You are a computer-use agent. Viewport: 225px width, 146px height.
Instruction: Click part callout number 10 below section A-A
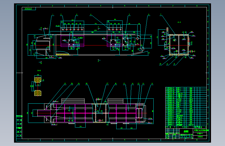coord(160,64)
